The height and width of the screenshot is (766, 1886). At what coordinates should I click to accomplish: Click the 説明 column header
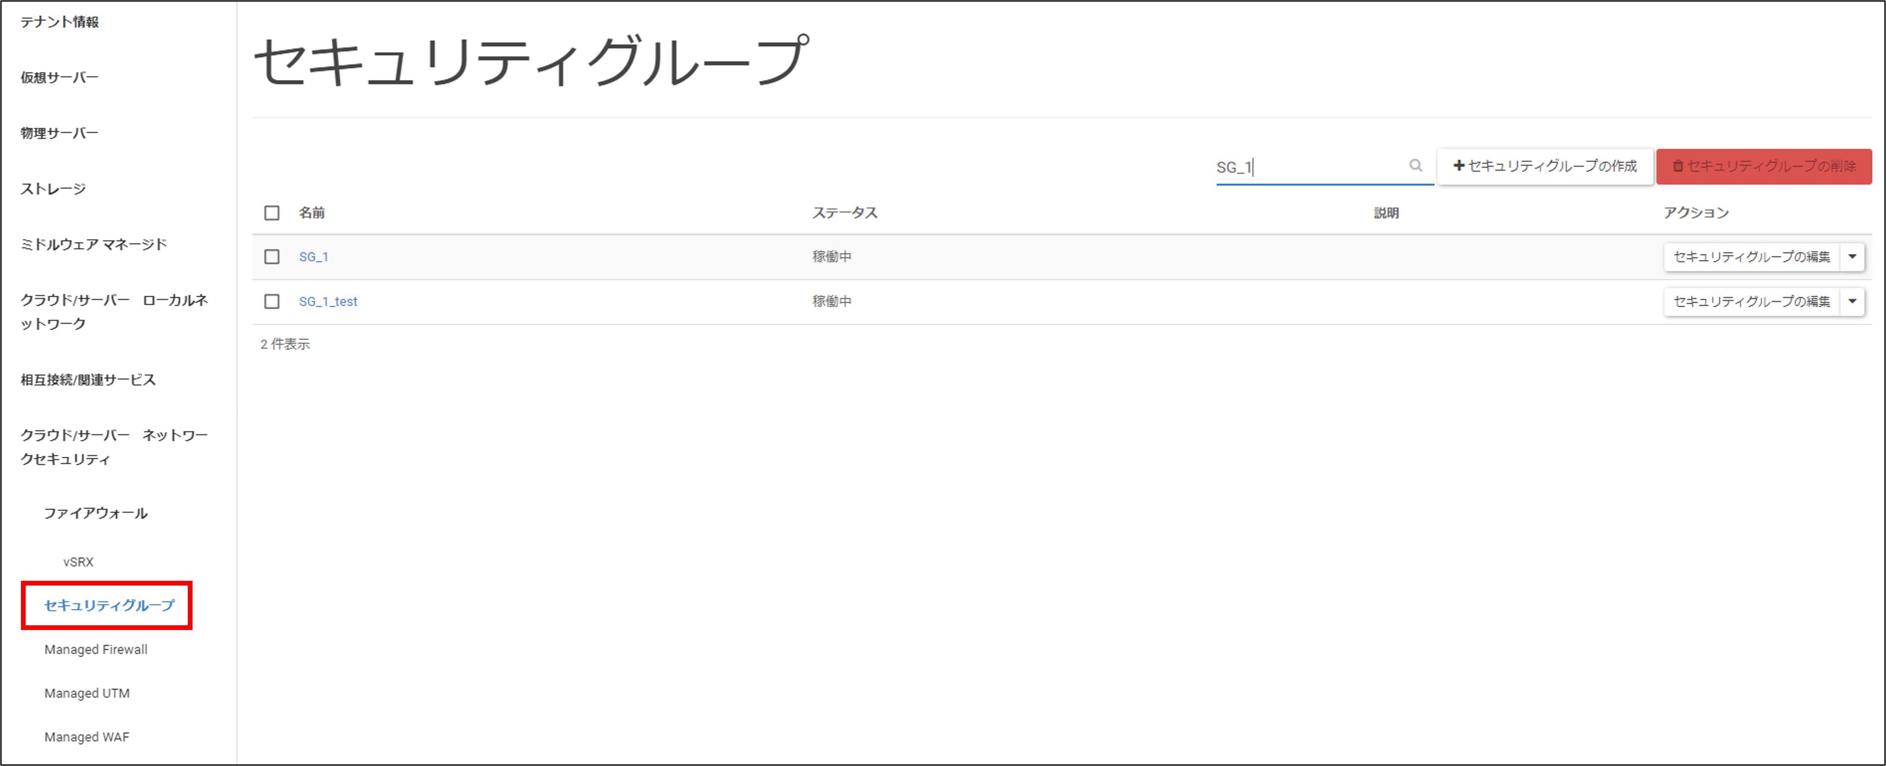click(x=1386, y=213)
